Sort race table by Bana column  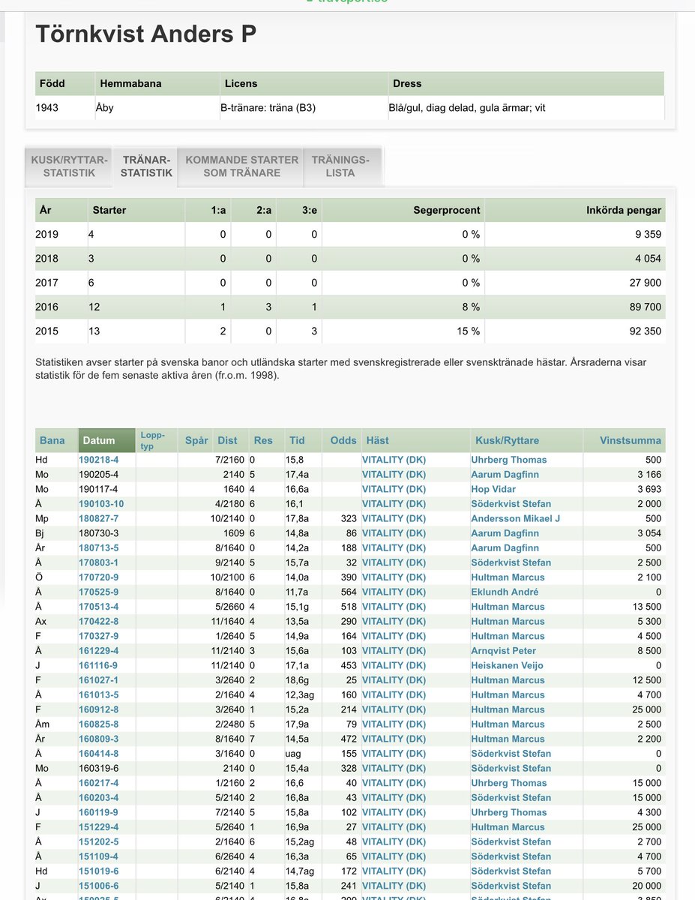[x=52, y=440]
